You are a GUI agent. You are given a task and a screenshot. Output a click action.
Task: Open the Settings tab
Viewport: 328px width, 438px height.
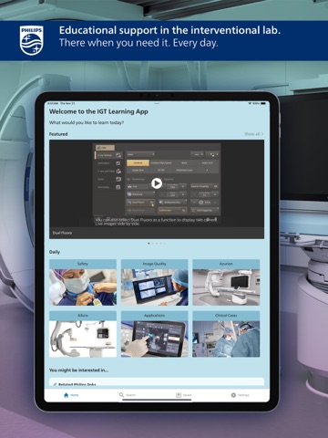click(x=240, y=395)
